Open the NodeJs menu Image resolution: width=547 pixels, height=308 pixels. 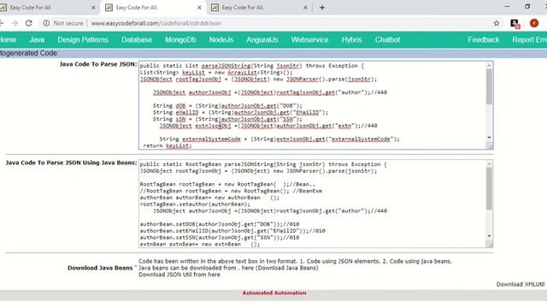(221, 40)
